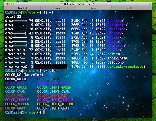Screen dimensions: 156x121
Task: Click the home proxy icon in title bar
Action: pyautogui.click(x=62, y=4)
